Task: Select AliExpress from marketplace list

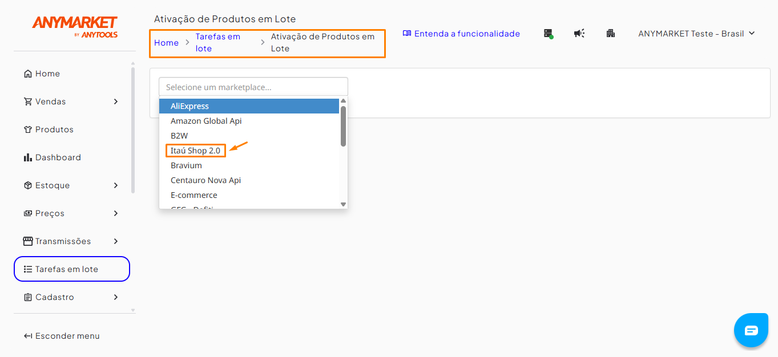Action: click(x=249, y=106)
